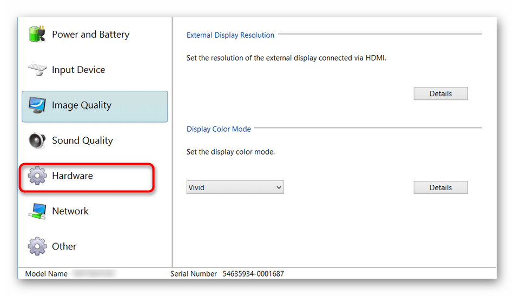Screen dimensions: 514x296
Task: Switch to the Network category
Action: pos(70,211)
